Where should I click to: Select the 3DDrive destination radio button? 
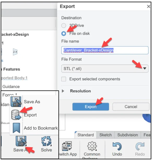(x=64, y=25)
